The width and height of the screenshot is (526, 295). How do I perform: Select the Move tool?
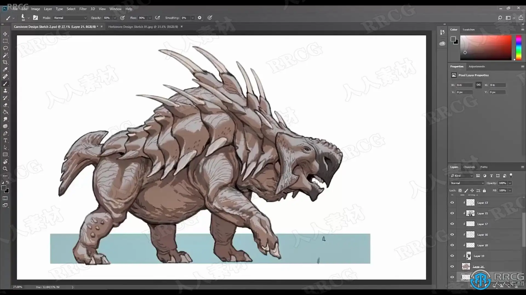[x=5, y=34]
